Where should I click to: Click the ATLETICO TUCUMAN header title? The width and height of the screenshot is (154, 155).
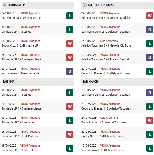(101, 5)
